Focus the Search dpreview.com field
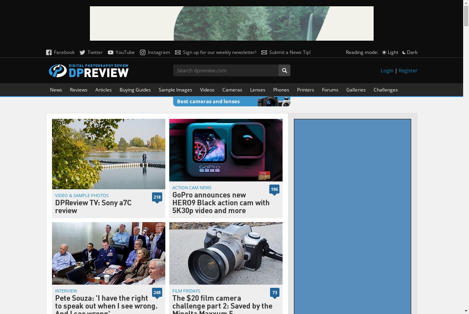 coord(226,70)
